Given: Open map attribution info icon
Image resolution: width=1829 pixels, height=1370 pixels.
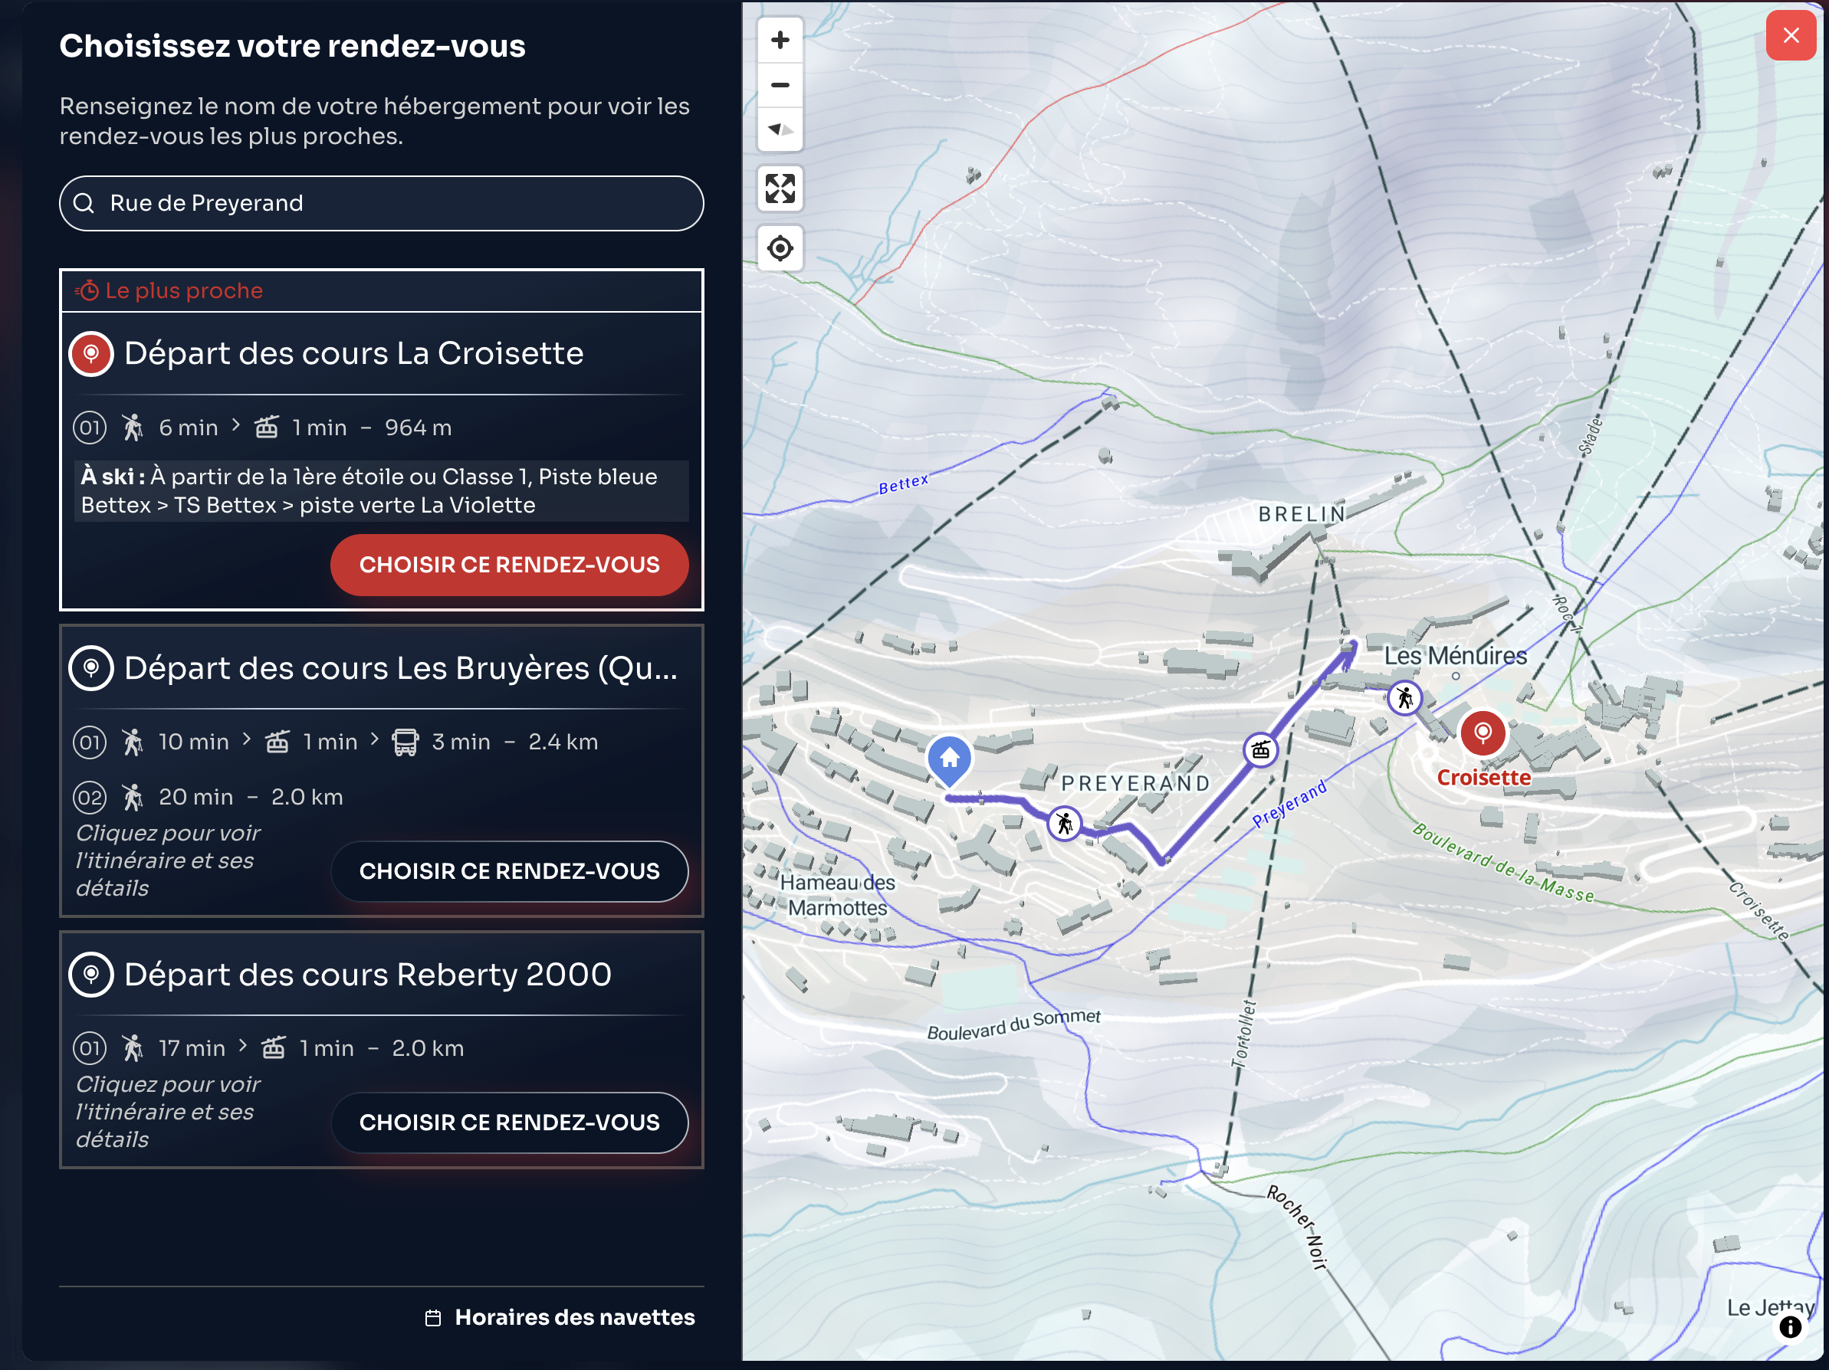Looking at the screenshot, I should point(1790,1327).
